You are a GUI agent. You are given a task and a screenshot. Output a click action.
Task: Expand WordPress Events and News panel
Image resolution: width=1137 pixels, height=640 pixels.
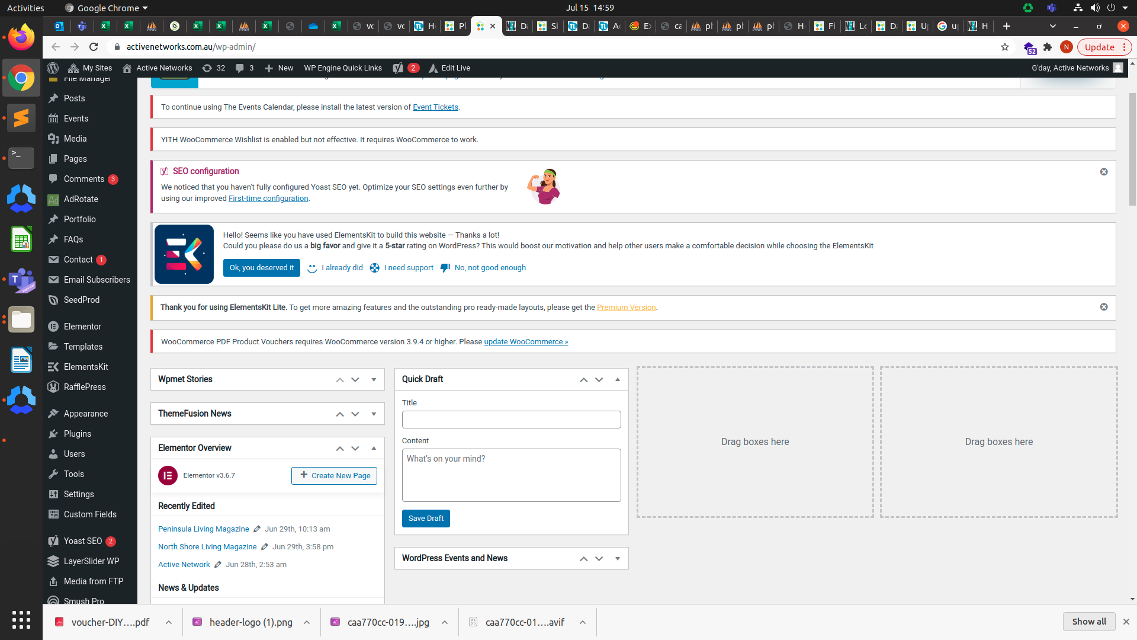tap(618, 559)
